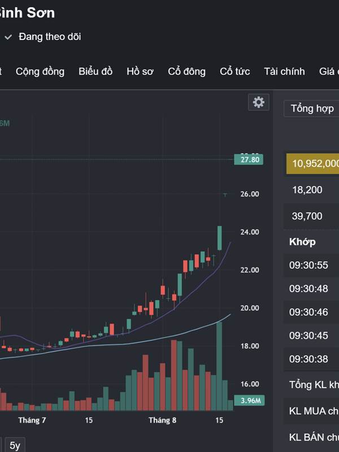Click the 27.80 current price label
339x452 pixels.
(249, 159)
